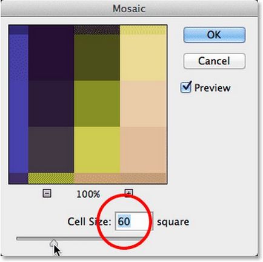Click the OK button
Screen dimensions: 263x262
pos(215,35)
